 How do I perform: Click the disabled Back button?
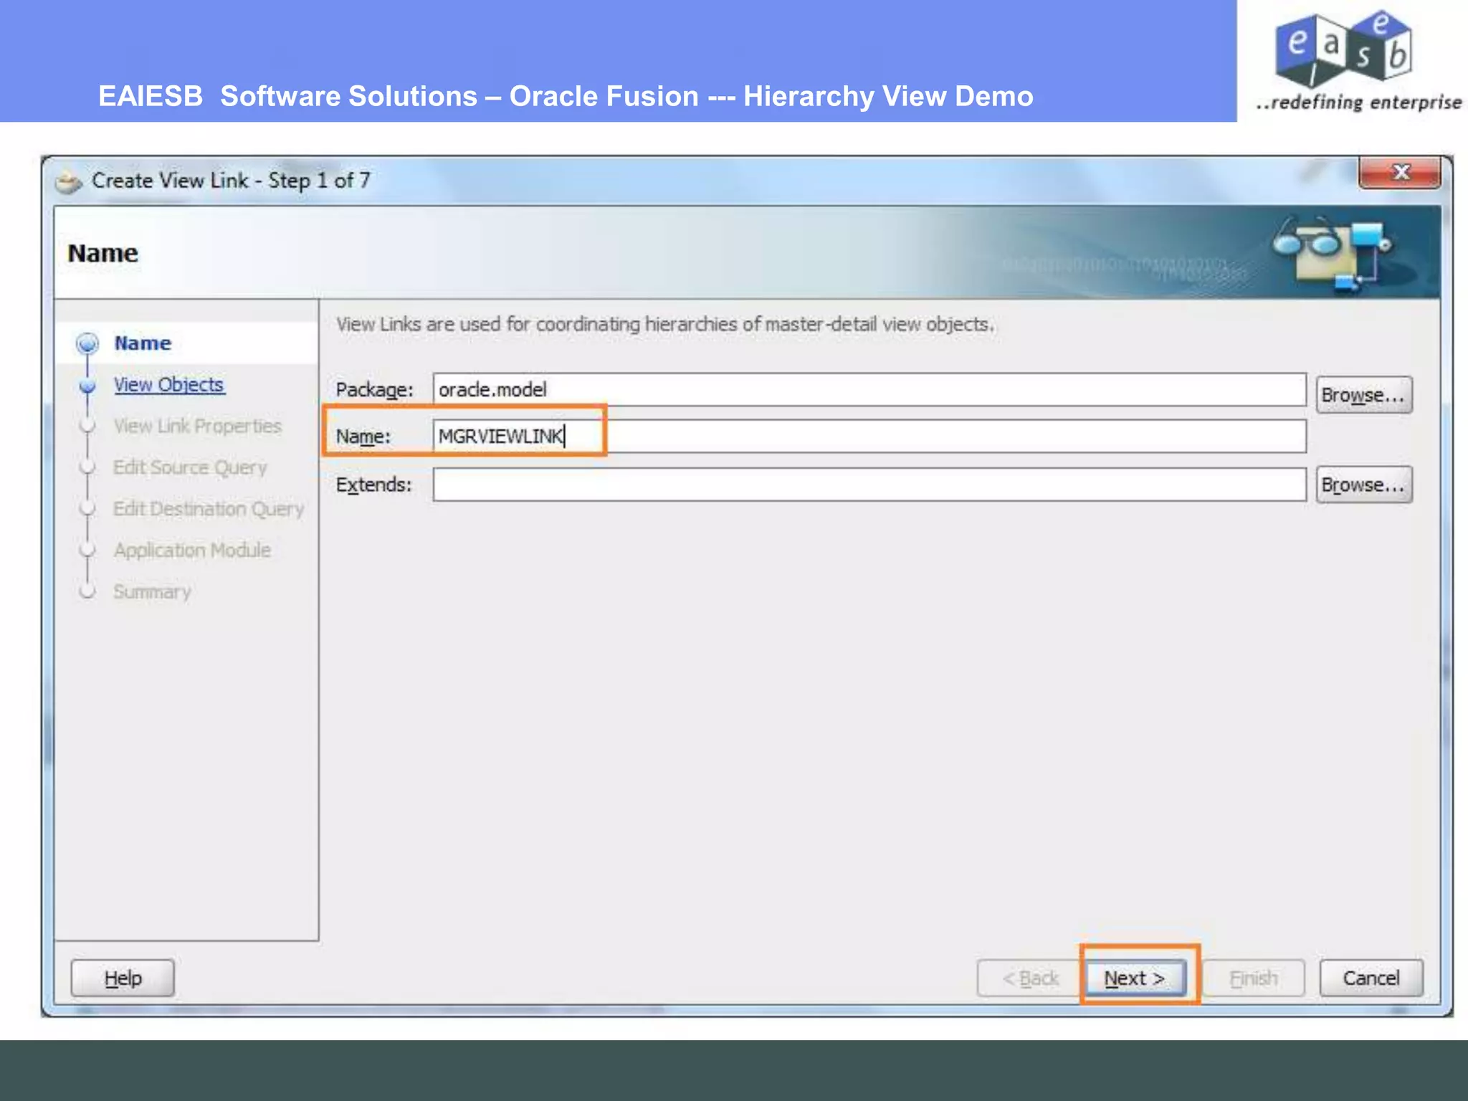click(1029, 978)
